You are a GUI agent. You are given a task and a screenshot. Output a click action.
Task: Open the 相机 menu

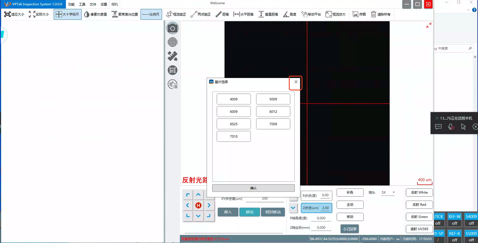coord(115,4)
